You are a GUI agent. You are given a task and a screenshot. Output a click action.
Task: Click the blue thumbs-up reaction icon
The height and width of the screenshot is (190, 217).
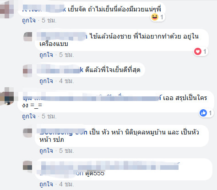(x=203, y=113)
